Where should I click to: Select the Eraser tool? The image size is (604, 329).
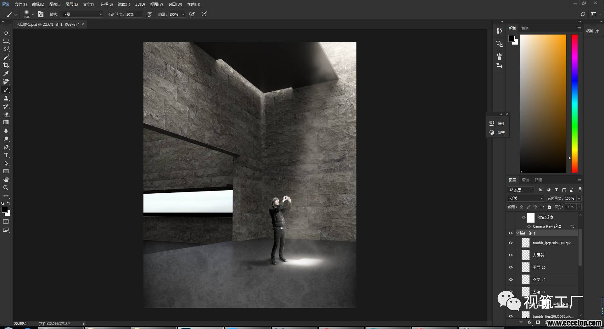pos(6,115)
